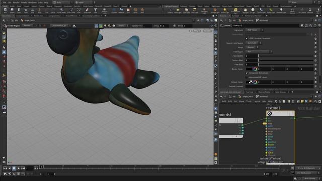This screenshot has height=181, width=322.
Task: Enable Interpolate MIP Levels checkbox
Action: coord(247,77)
